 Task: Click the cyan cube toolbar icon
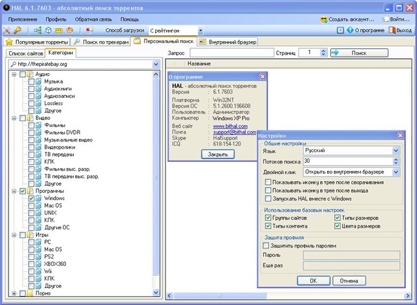pyautogui.click(x=48, y=31)
